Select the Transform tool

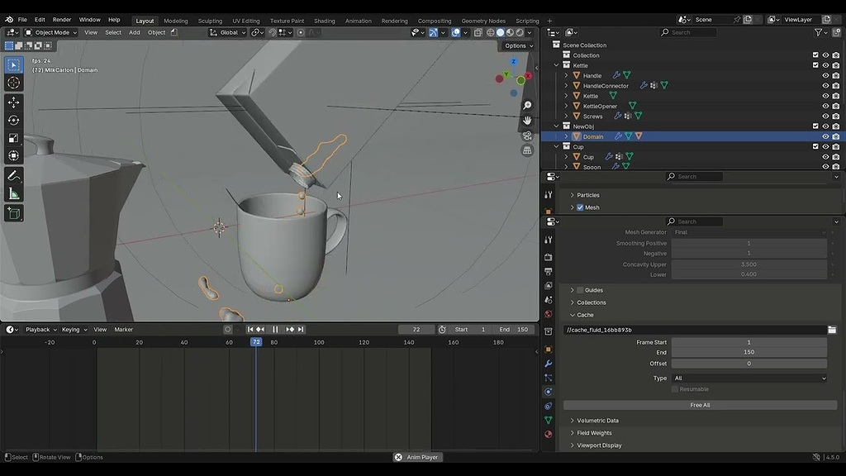[13, 156]
